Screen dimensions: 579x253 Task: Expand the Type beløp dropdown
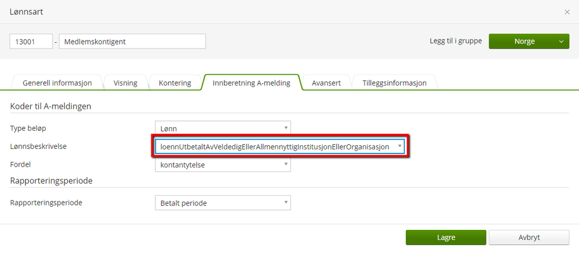[x=223, y=127]
